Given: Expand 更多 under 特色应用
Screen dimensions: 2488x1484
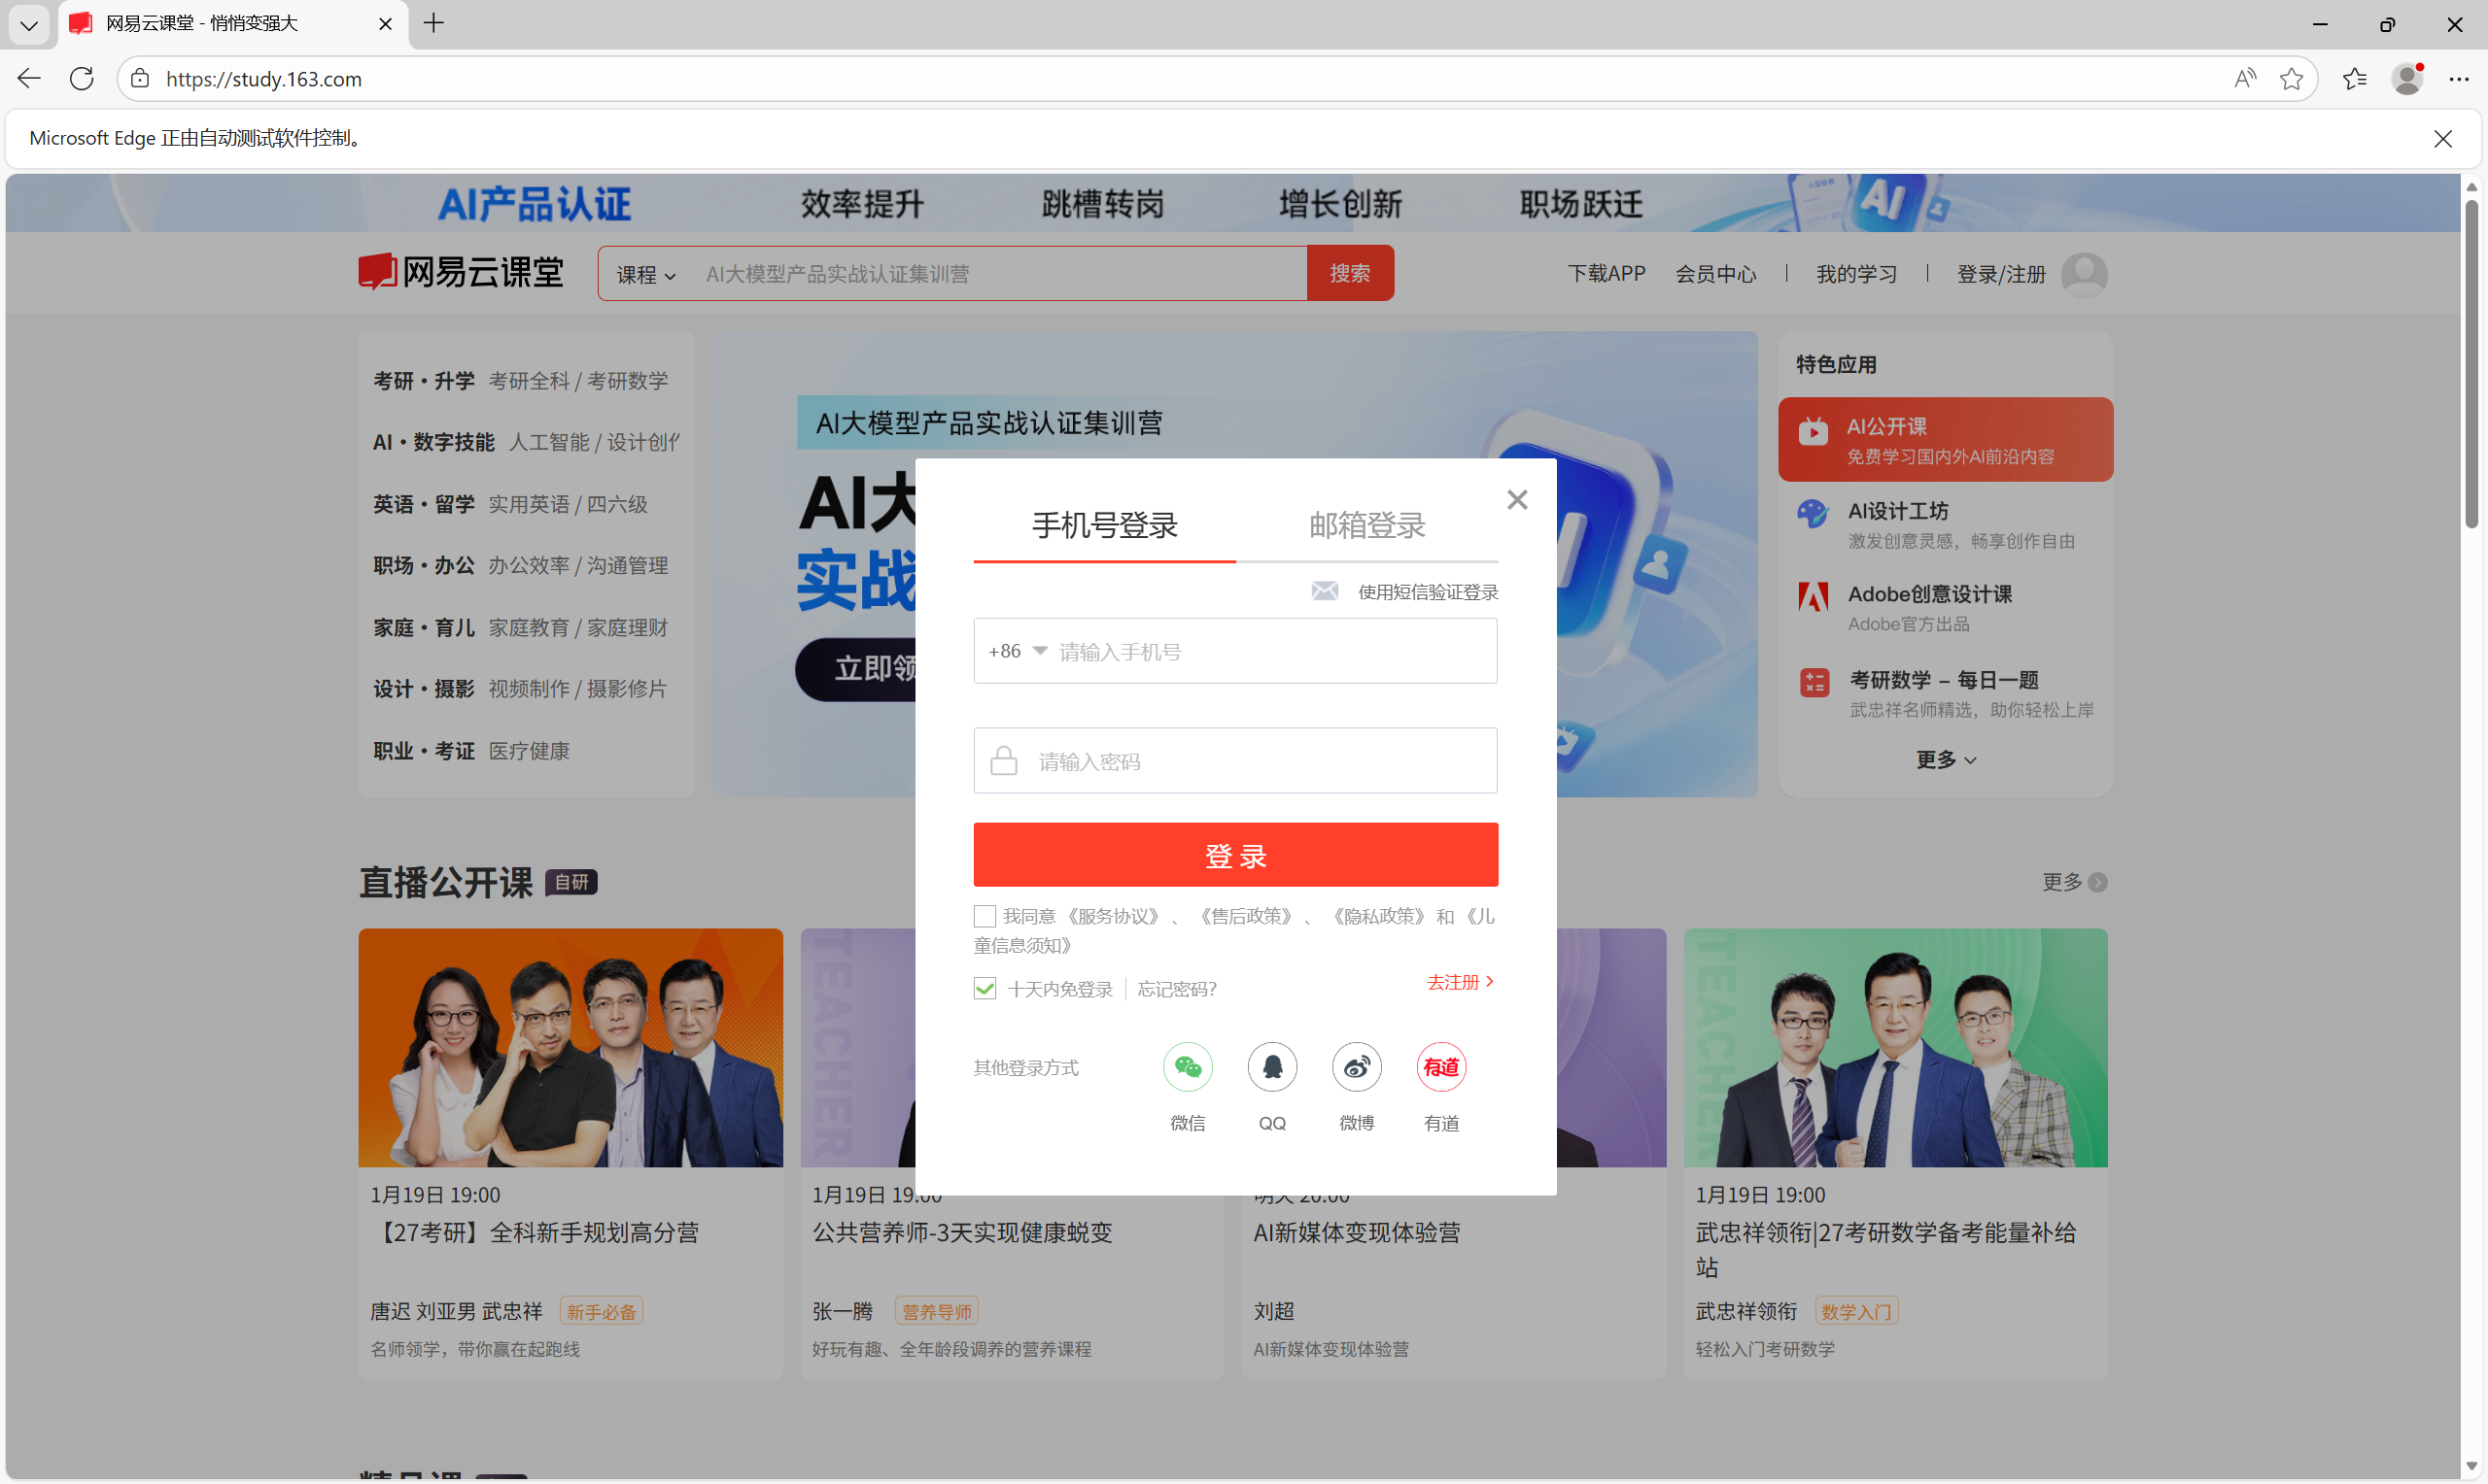Looking at the screenshot, I should click(x=1945, y=760).
